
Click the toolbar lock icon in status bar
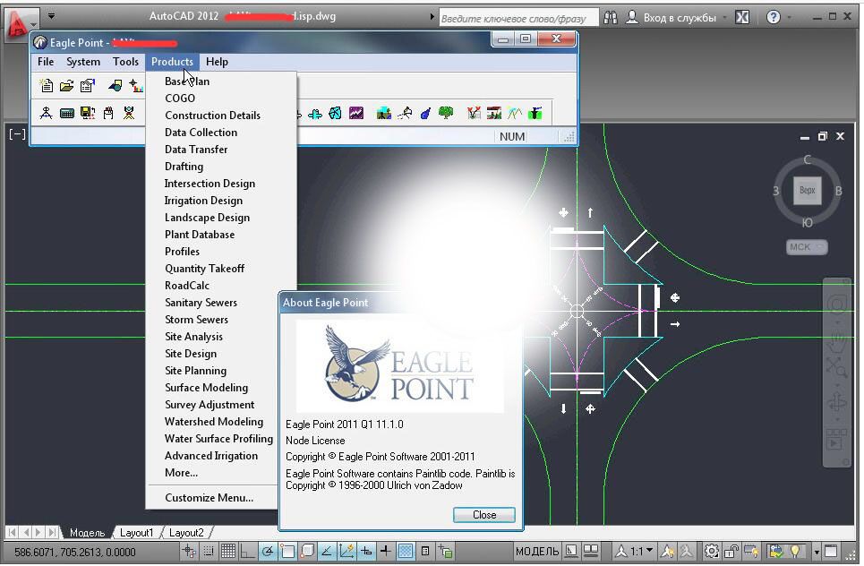pyautogui.click(x=731, y=551)
